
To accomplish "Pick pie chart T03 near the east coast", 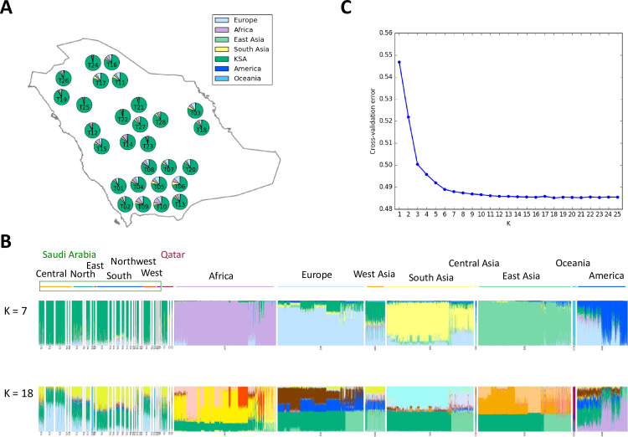I will pyautogui.click(x=195, y=111).
